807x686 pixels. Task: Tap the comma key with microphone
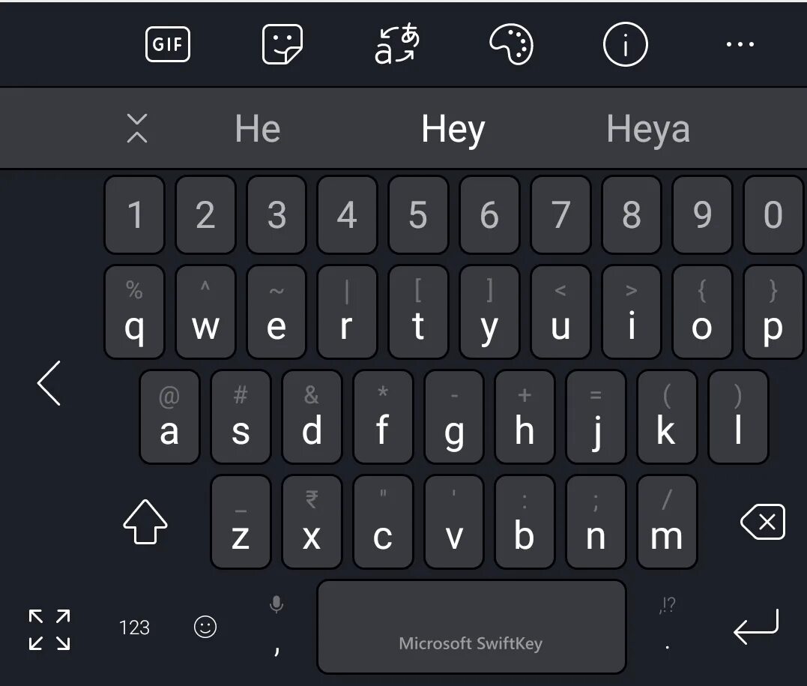(x=277, y=627)
